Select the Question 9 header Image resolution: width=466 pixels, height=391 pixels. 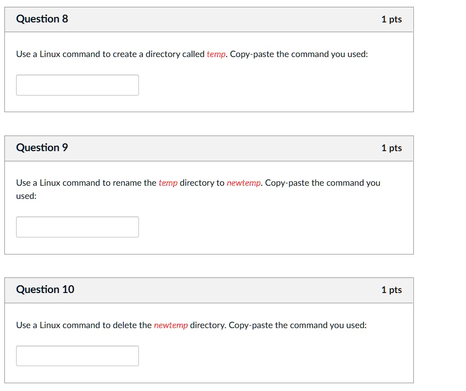pyautogui.click(x=42, y=147)
